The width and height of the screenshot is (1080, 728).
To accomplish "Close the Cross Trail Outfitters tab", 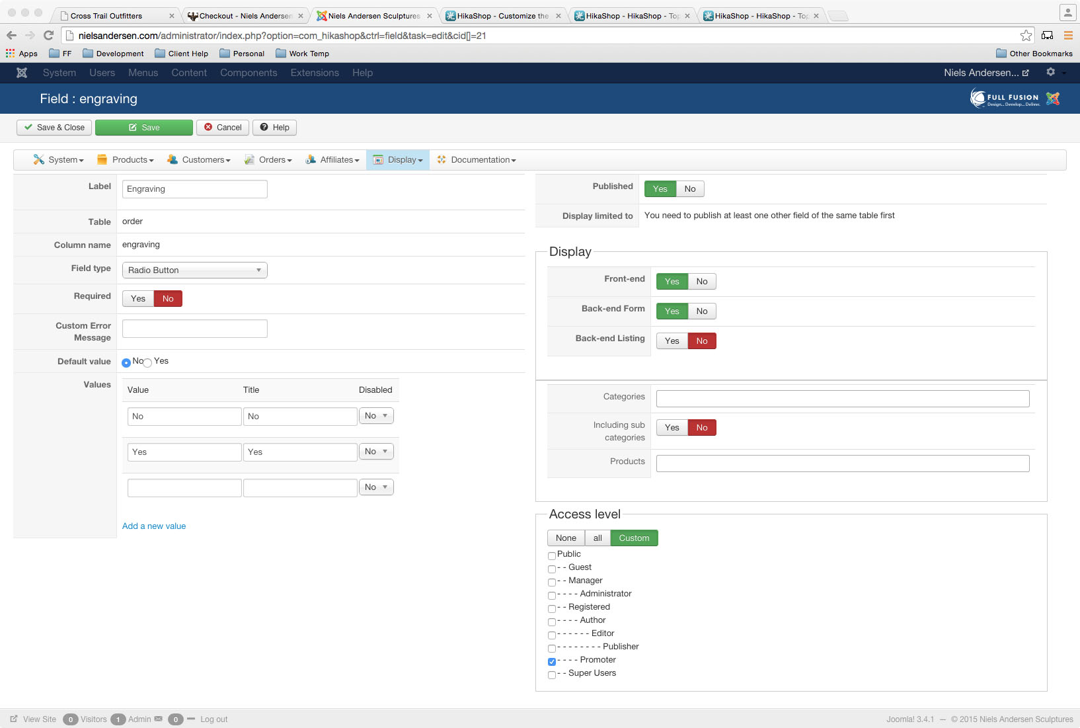I will [x=171, y=16].
